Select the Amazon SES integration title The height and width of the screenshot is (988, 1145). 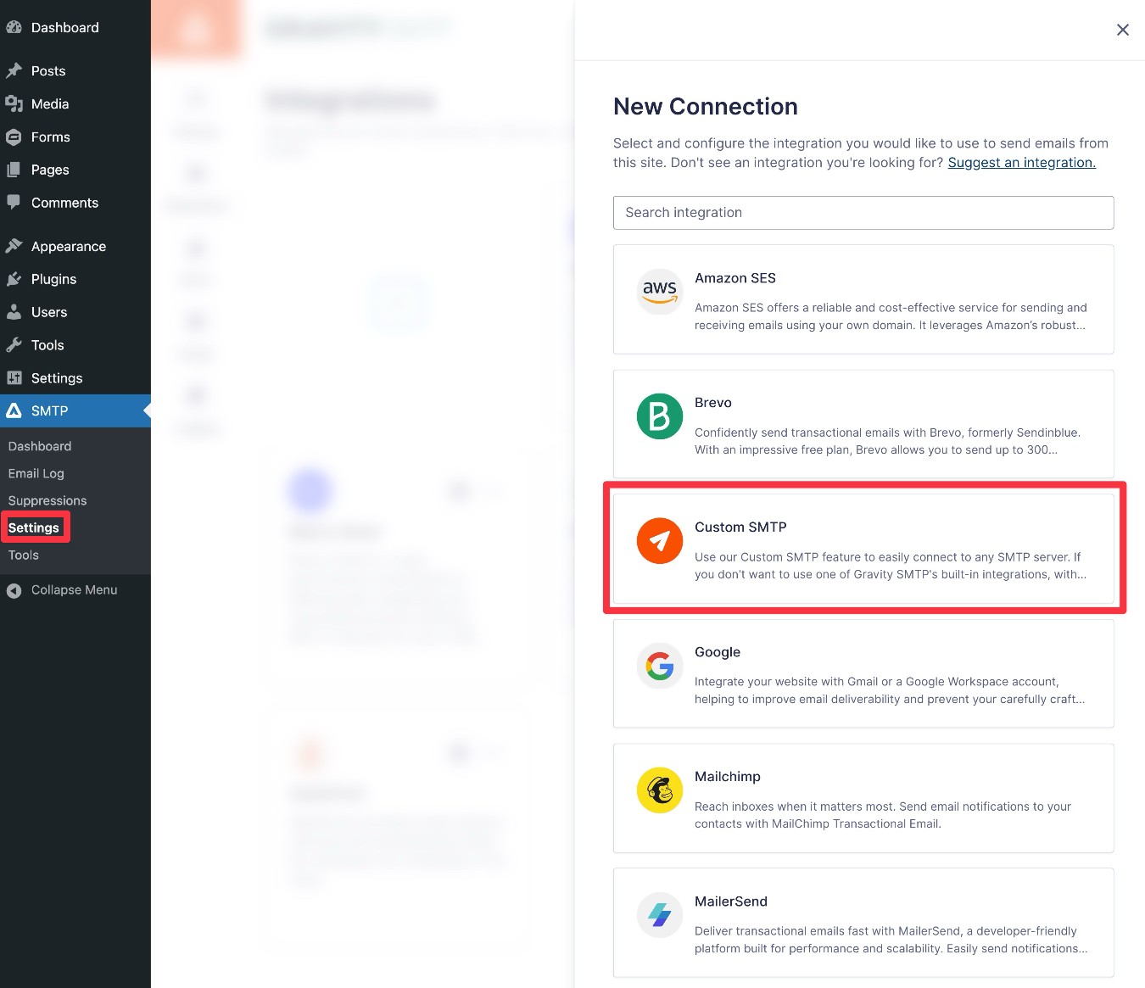(x=734, y=278)
